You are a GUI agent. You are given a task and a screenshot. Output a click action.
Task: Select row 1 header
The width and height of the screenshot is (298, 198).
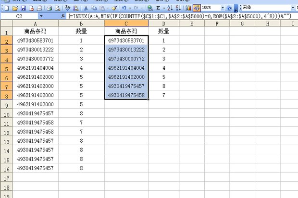point(6,31)
